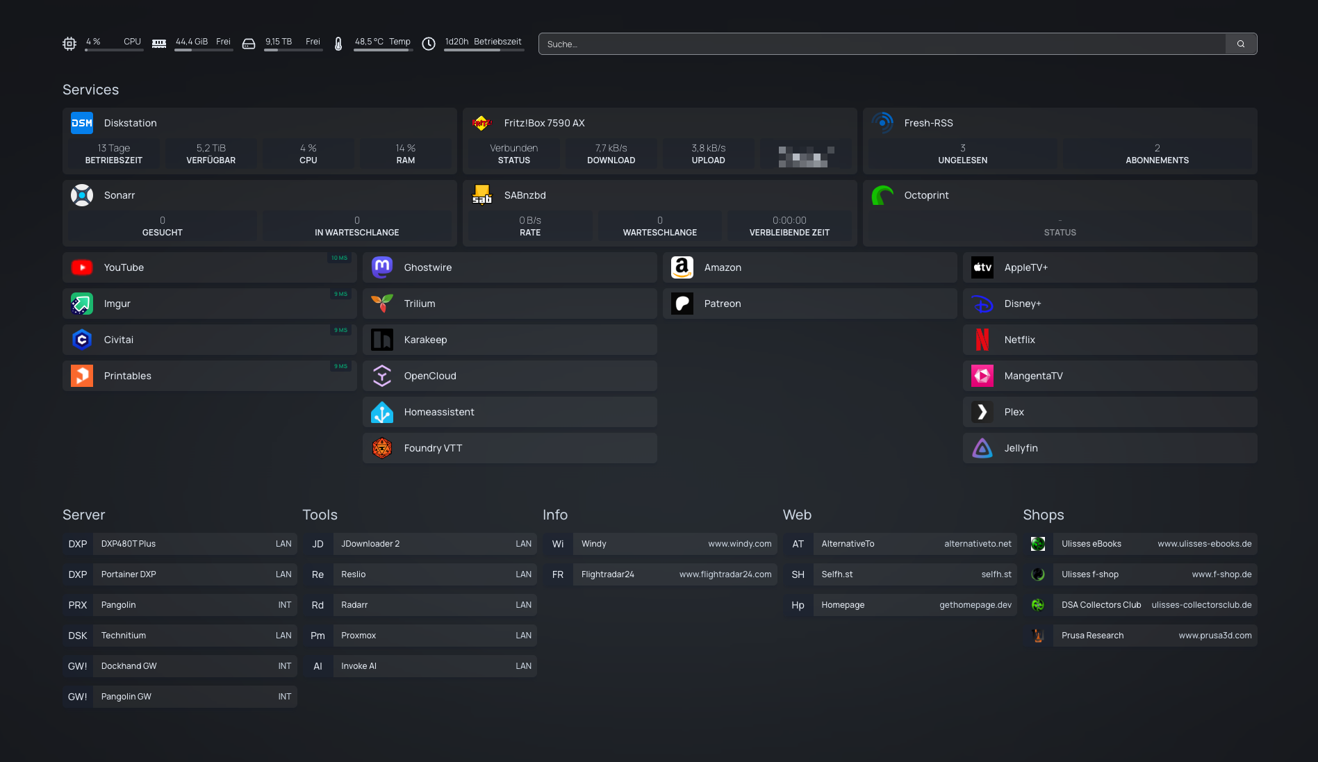Click the Betriebszeit uptime widget
The width and height of the screenshot is (1318, 762).
point(472,44)
